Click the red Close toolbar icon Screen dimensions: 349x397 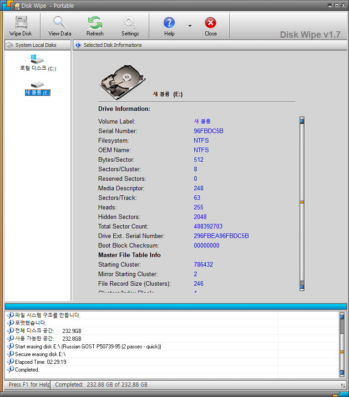coord(211,26)
